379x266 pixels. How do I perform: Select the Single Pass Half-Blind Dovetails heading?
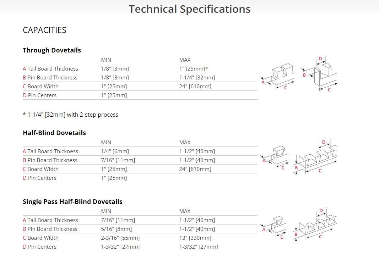pyautogui.click(x=72, y=202)
